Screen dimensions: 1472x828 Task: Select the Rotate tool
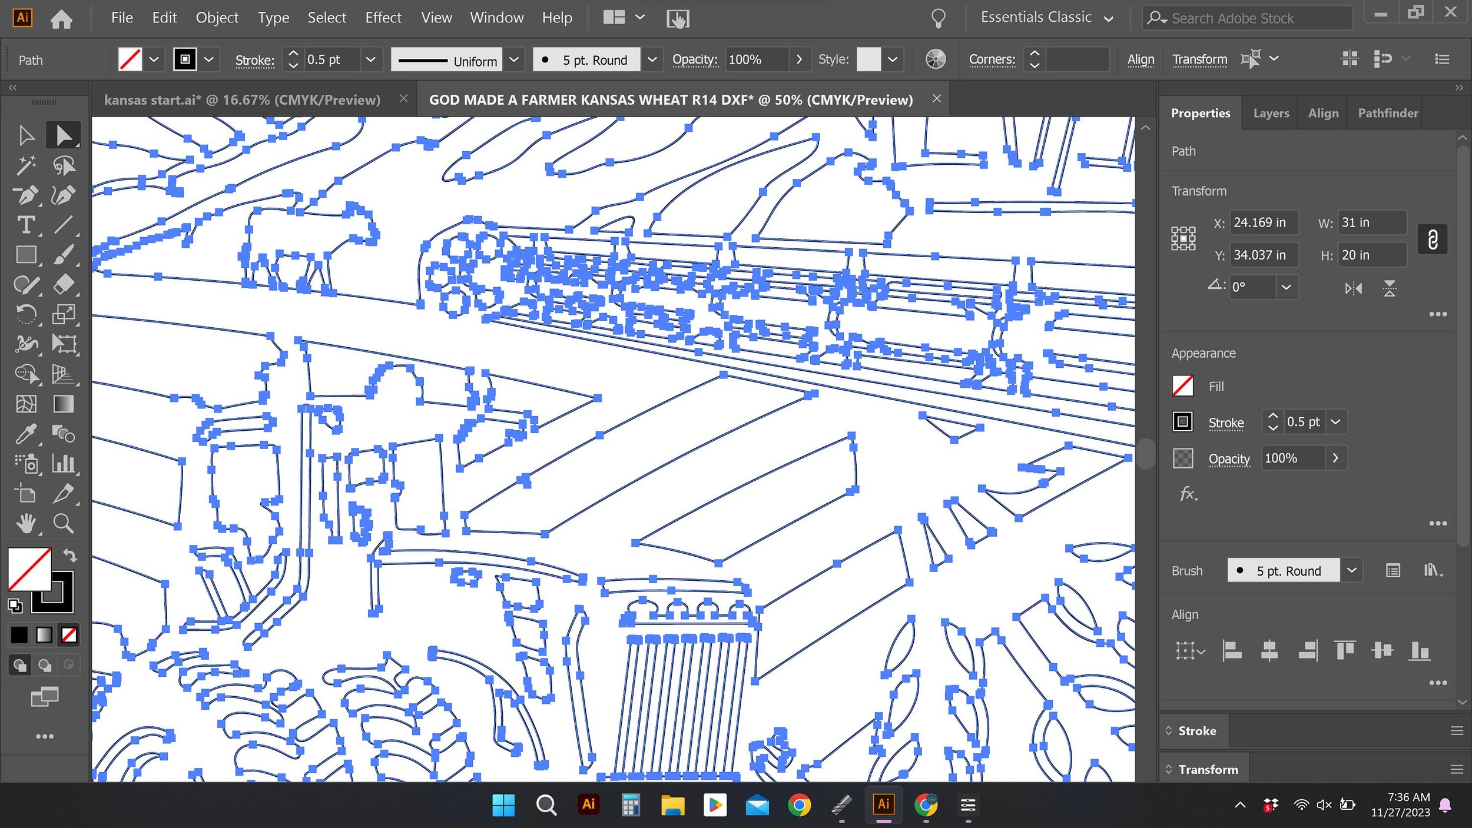26,314
